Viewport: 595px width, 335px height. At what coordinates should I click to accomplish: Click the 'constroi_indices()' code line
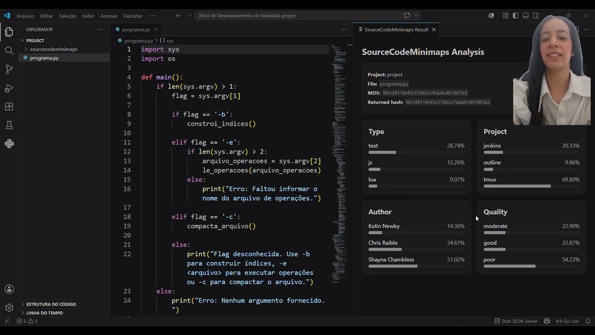click(221, 124)
